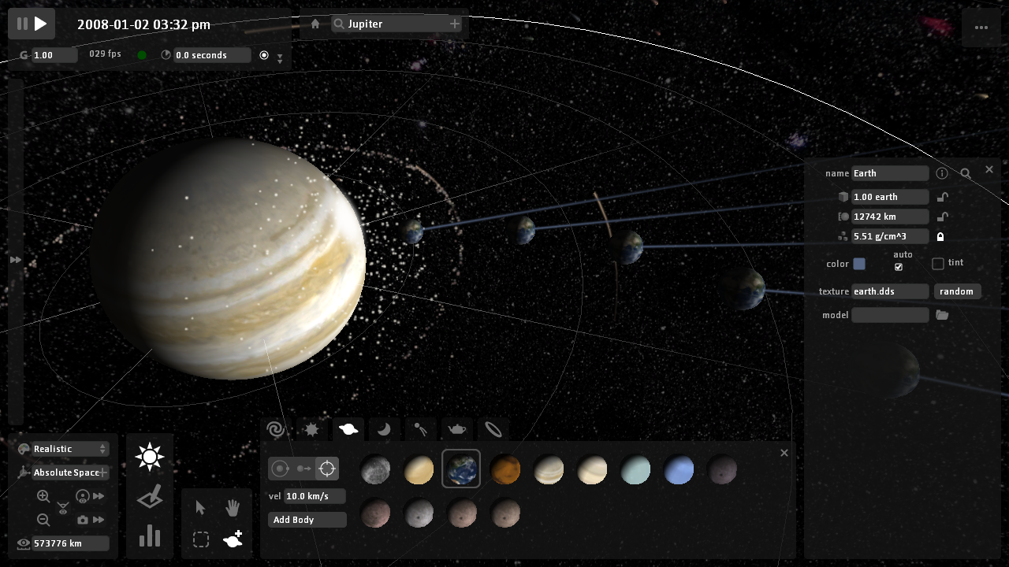This screenshot has width=1009, height=567.
Task: Click the zoom-in magnifier icon
Action: pyautogui.click(x=43, y=496)
